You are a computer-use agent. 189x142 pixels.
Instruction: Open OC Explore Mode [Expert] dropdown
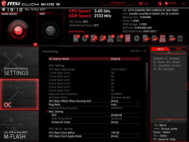(x=94, y=59)
